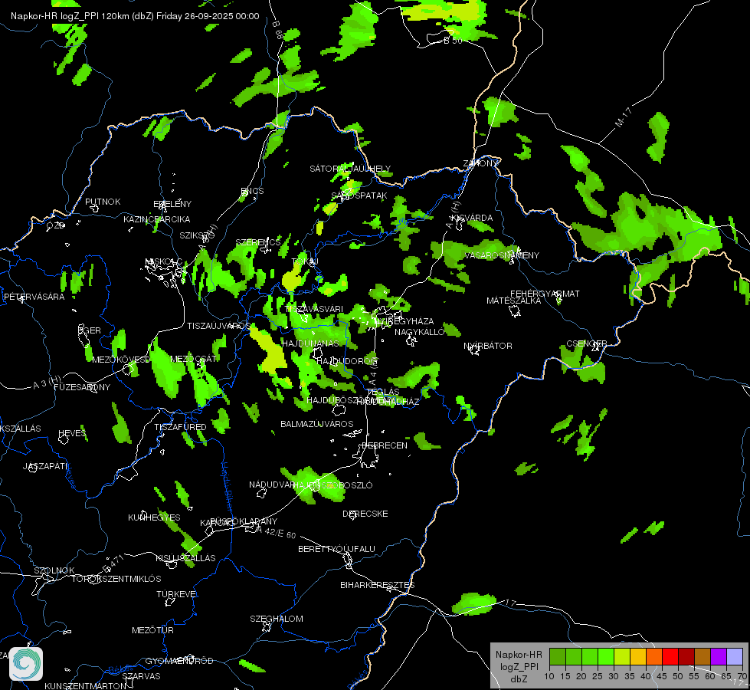The width and height of the screenshot is (750, 690).
Task: Click the NADUDVAR town label
Action: [x=272, y=485]
